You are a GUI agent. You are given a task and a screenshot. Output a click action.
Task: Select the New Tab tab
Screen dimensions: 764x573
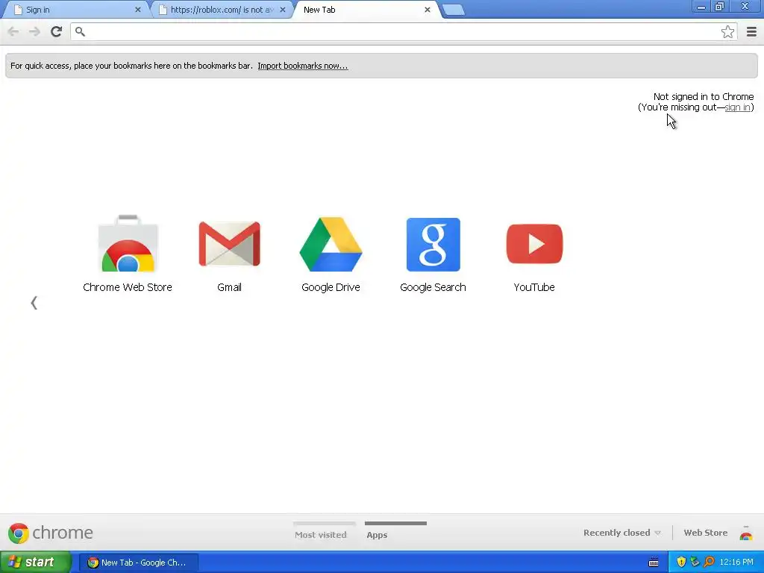click(x=366, y=10)
